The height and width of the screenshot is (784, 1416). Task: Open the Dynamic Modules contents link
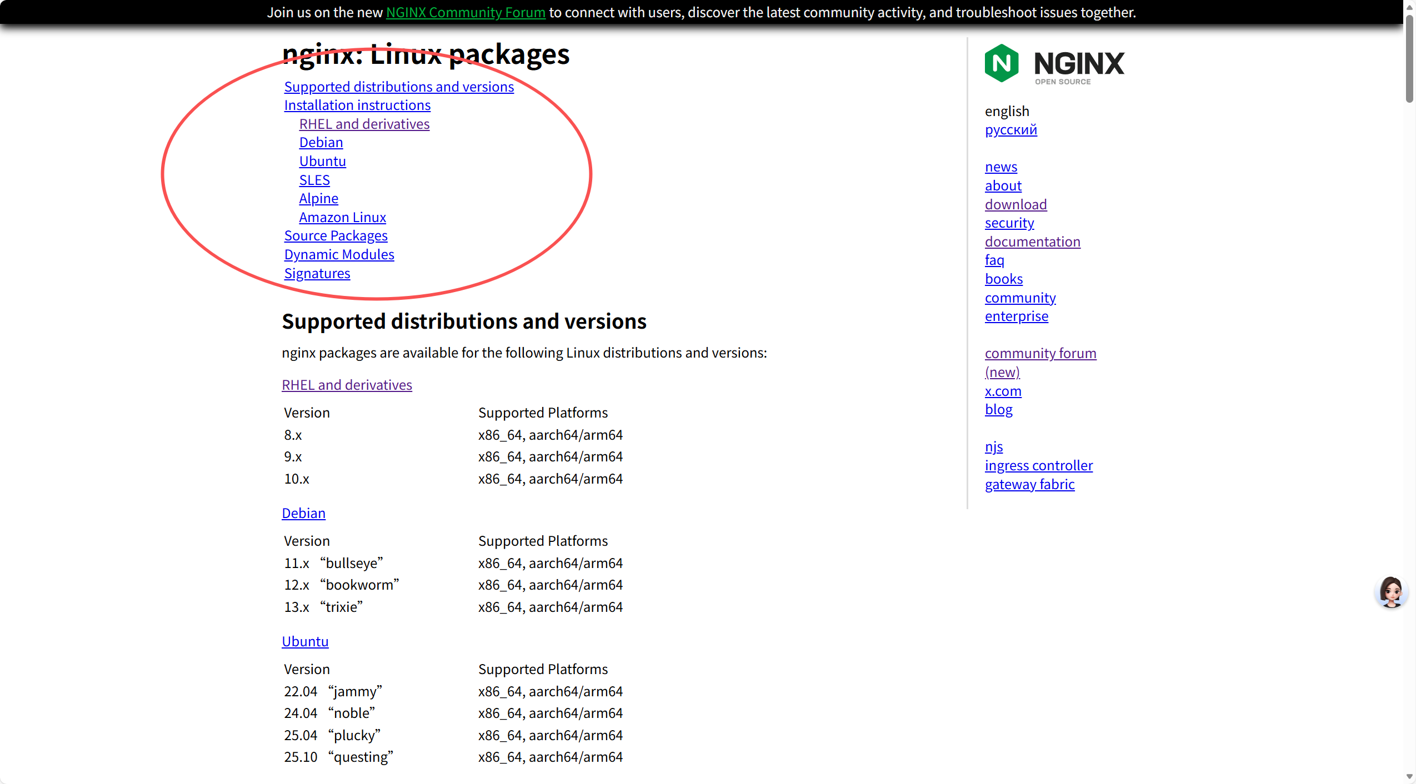pos(339,254)
